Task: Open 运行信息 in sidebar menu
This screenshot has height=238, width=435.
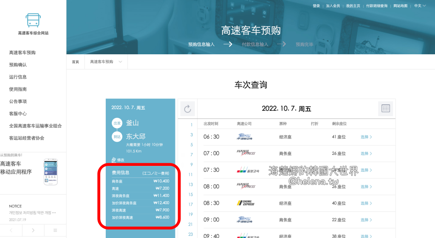Action: coord(18,77)
